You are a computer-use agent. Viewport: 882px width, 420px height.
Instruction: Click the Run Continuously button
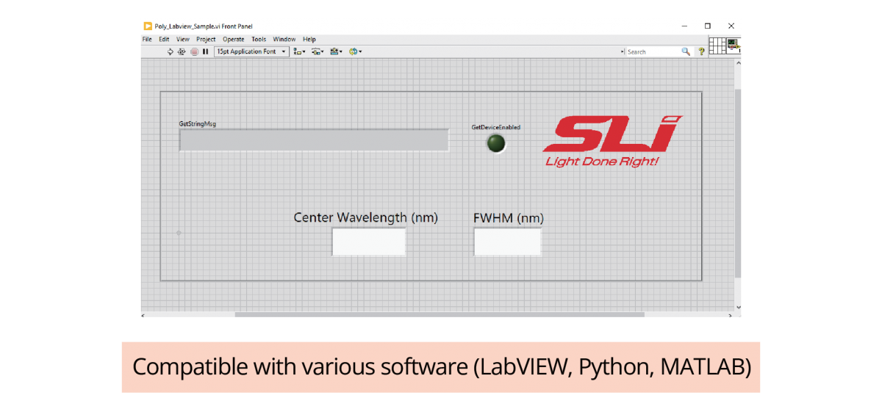[x=182, y=51]
